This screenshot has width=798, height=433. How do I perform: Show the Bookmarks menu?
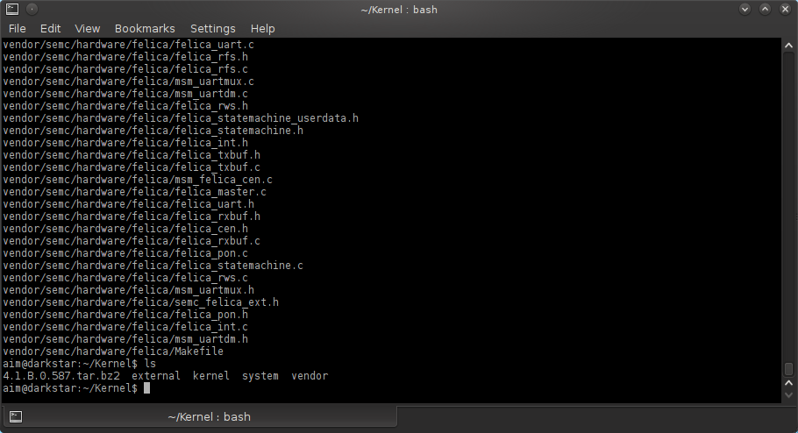[145, 29]
